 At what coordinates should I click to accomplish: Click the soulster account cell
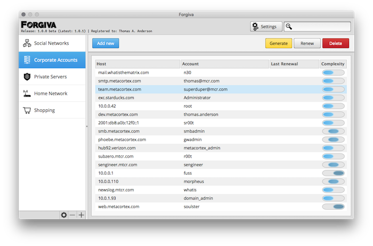point(191,207)
